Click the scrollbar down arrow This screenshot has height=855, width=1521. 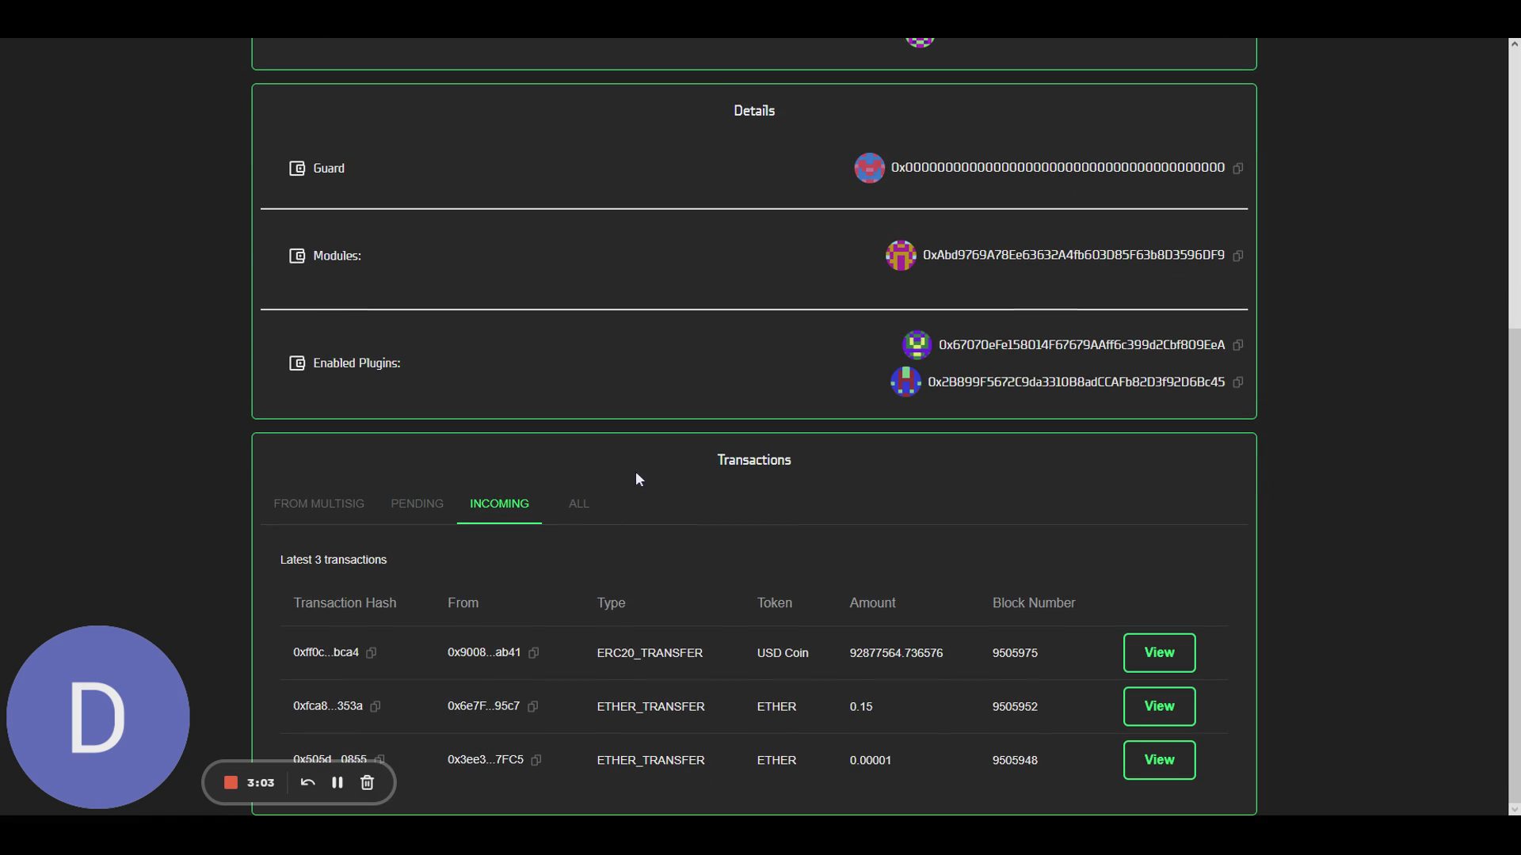[x=1514, y=809]
